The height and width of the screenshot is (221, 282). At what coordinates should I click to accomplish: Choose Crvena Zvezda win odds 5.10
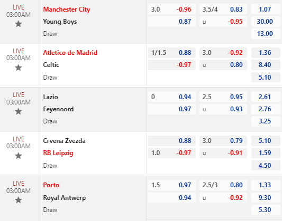click(x=266, y=141)
